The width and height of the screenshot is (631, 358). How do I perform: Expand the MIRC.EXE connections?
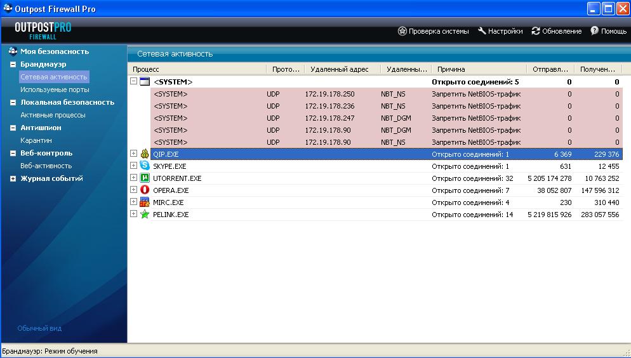(x=133, y=201)
